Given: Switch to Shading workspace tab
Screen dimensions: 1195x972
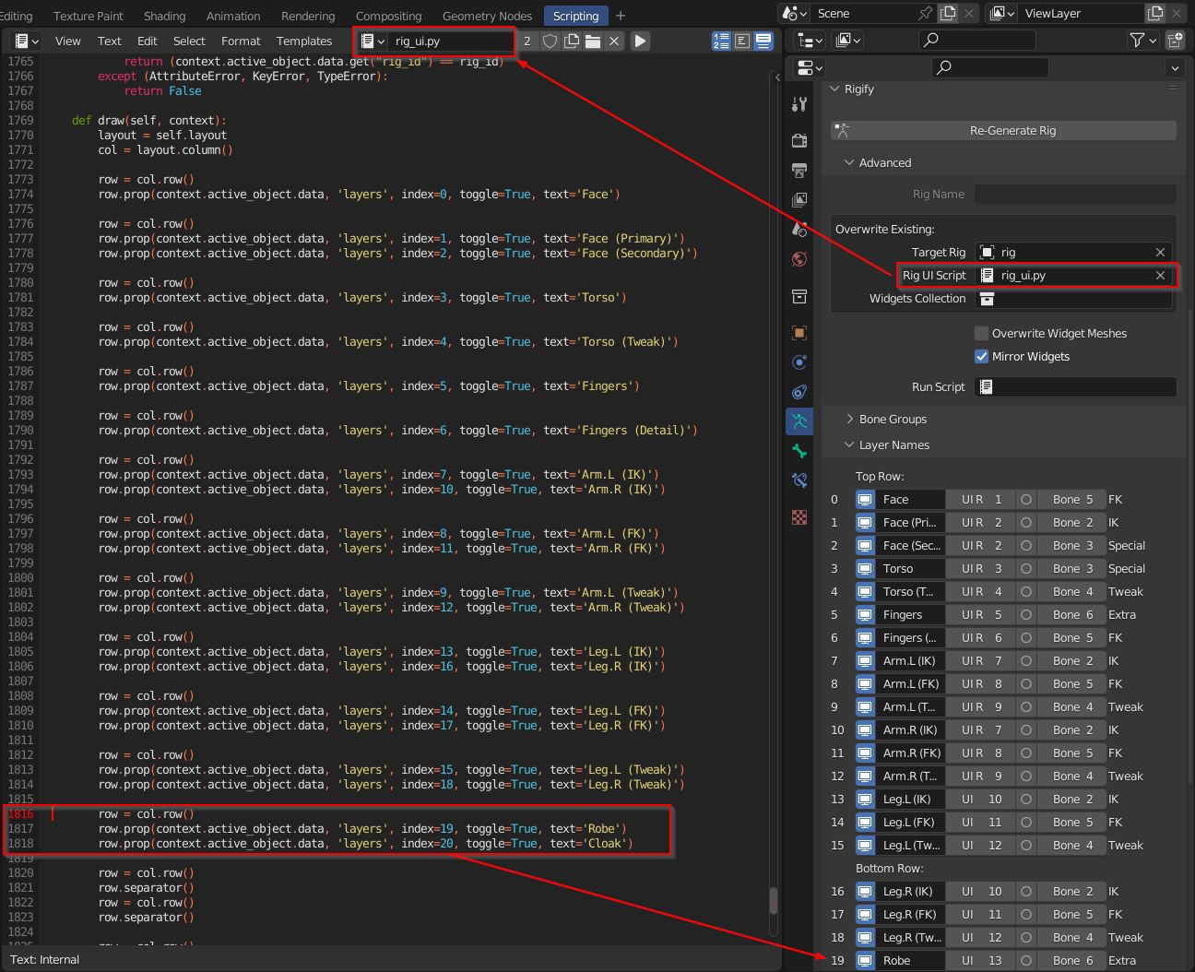Looking at the screenshot, I should click(164, 16).
